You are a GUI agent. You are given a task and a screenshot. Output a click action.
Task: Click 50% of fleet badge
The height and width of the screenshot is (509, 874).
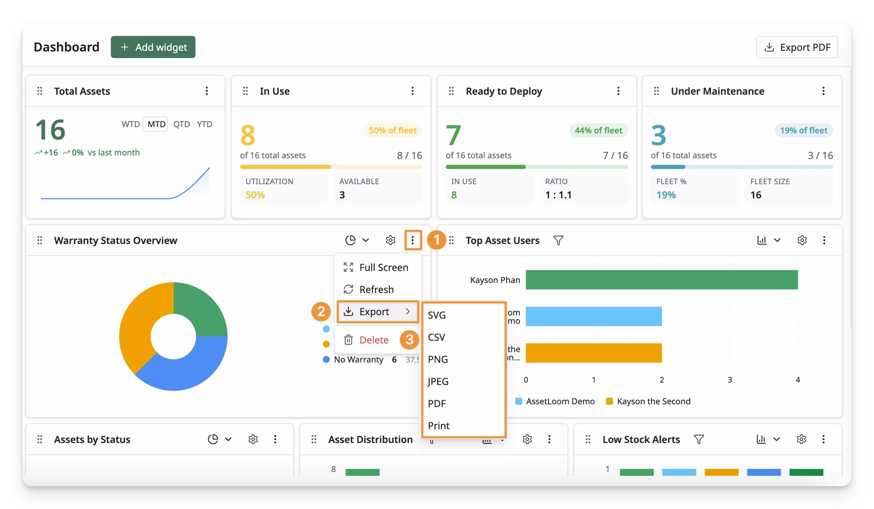click(x=392, y=130)
